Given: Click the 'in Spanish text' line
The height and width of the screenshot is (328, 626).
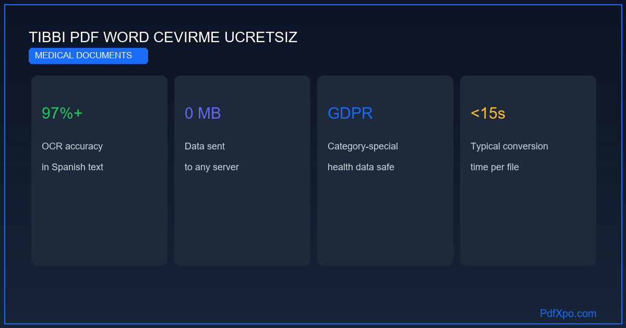Looking at the screenshot, I should point(73,167).
